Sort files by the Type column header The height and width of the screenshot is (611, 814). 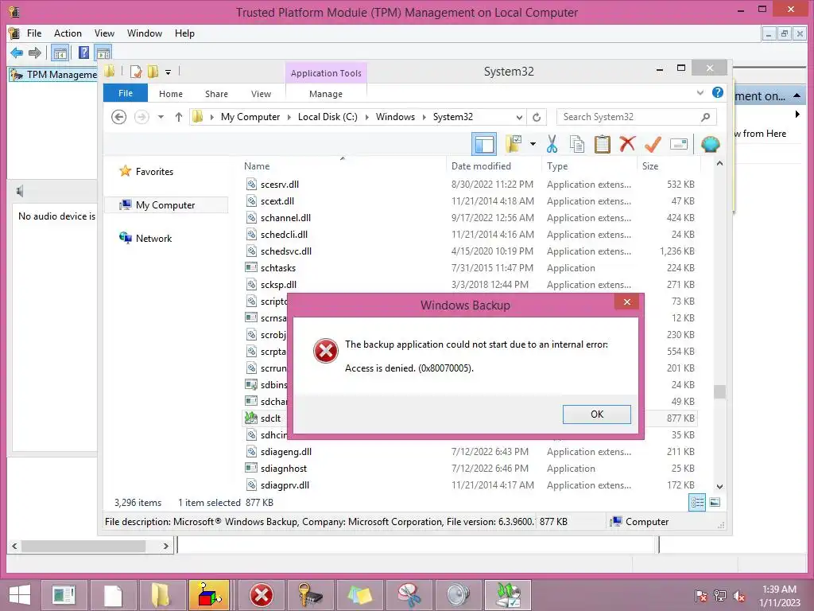tap(557, 166)
